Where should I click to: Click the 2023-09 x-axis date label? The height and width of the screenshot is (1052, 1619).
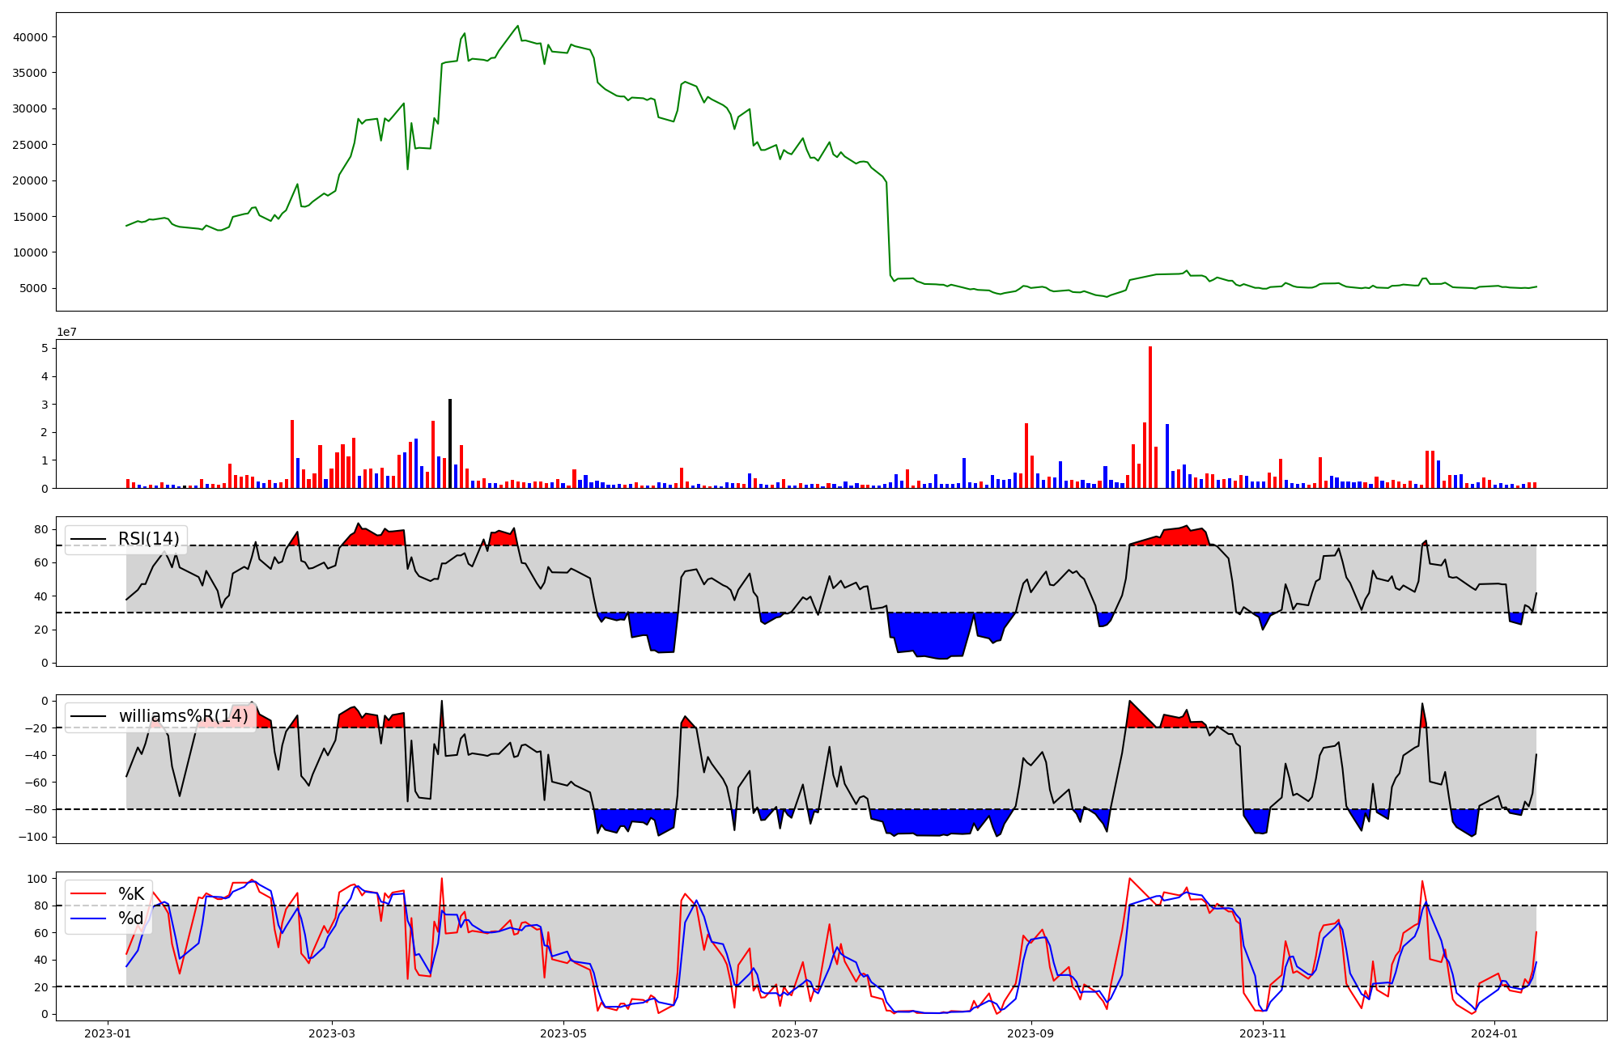[x=1031, y=1033]
